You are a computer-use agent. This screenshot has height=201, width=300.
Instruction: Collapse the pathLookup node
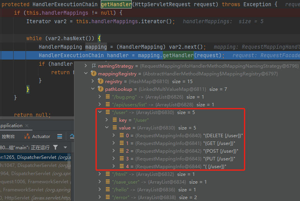coord(93,89)
